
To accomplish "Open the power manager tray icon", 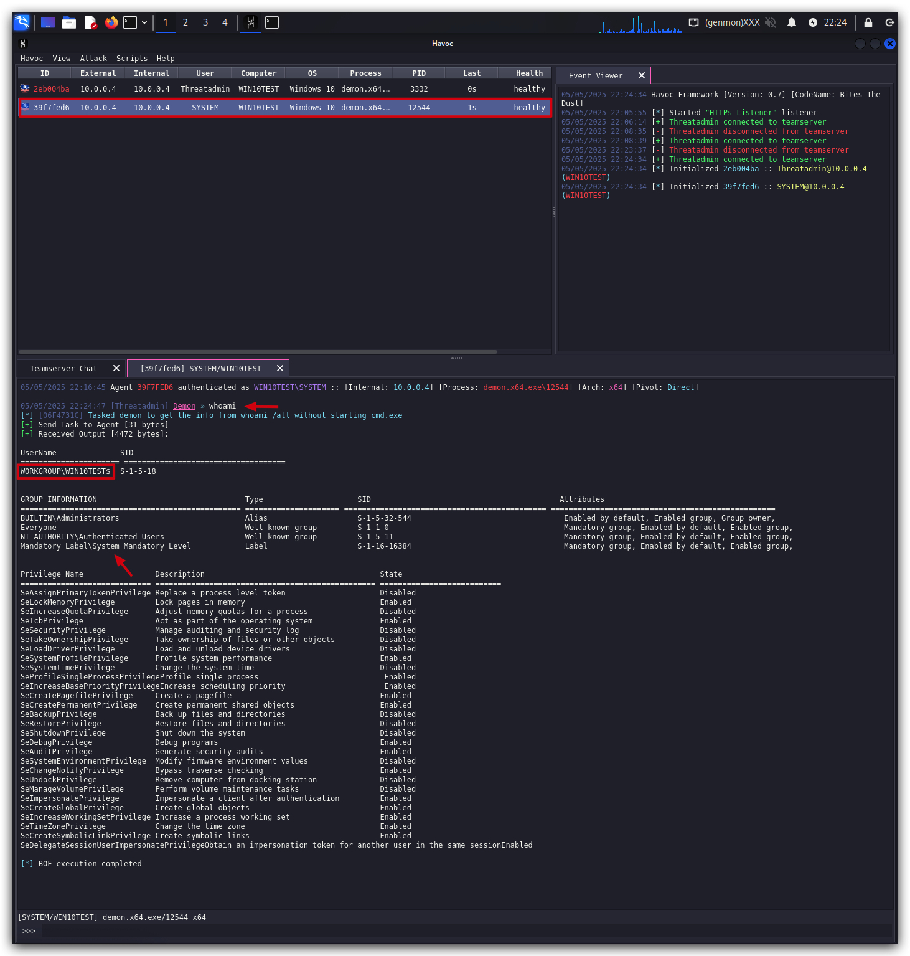I will 813,22.
